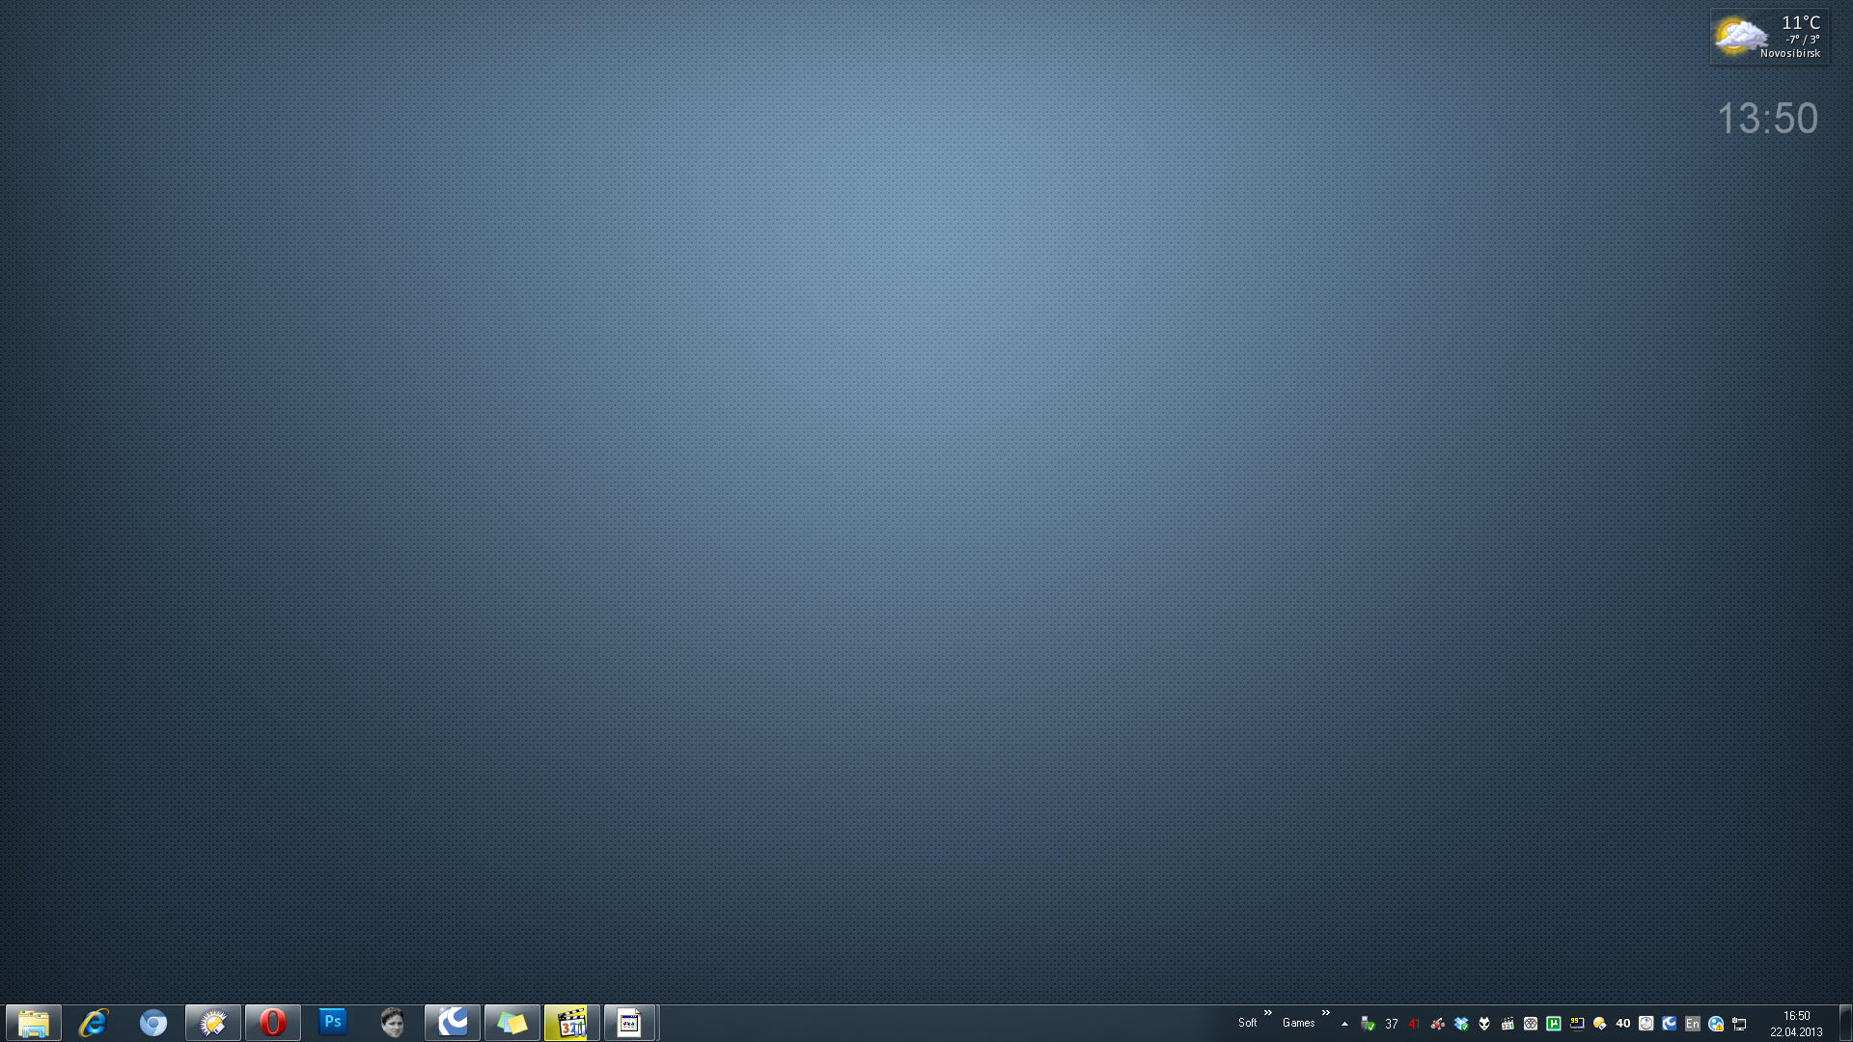Launch Internet Explorer from the taskbar
This screenshot has width=1853, height=1042.
[x=94, y=1023]
